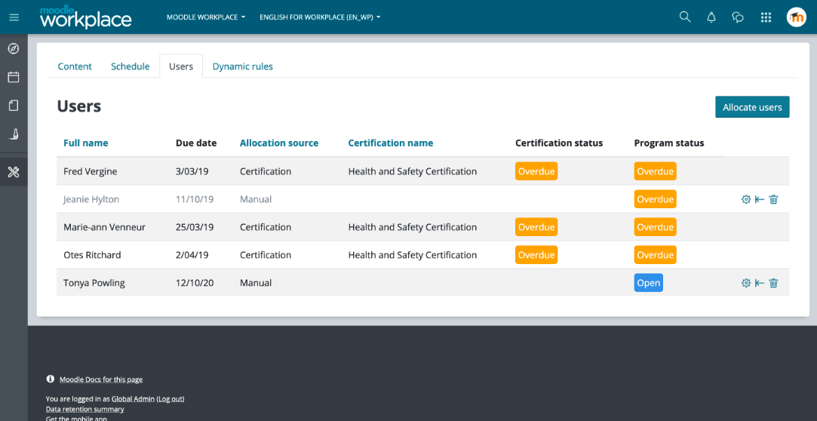Open settings gear for Tonya Powling
This screenshot has height=421, width=817.
point(745,283)
